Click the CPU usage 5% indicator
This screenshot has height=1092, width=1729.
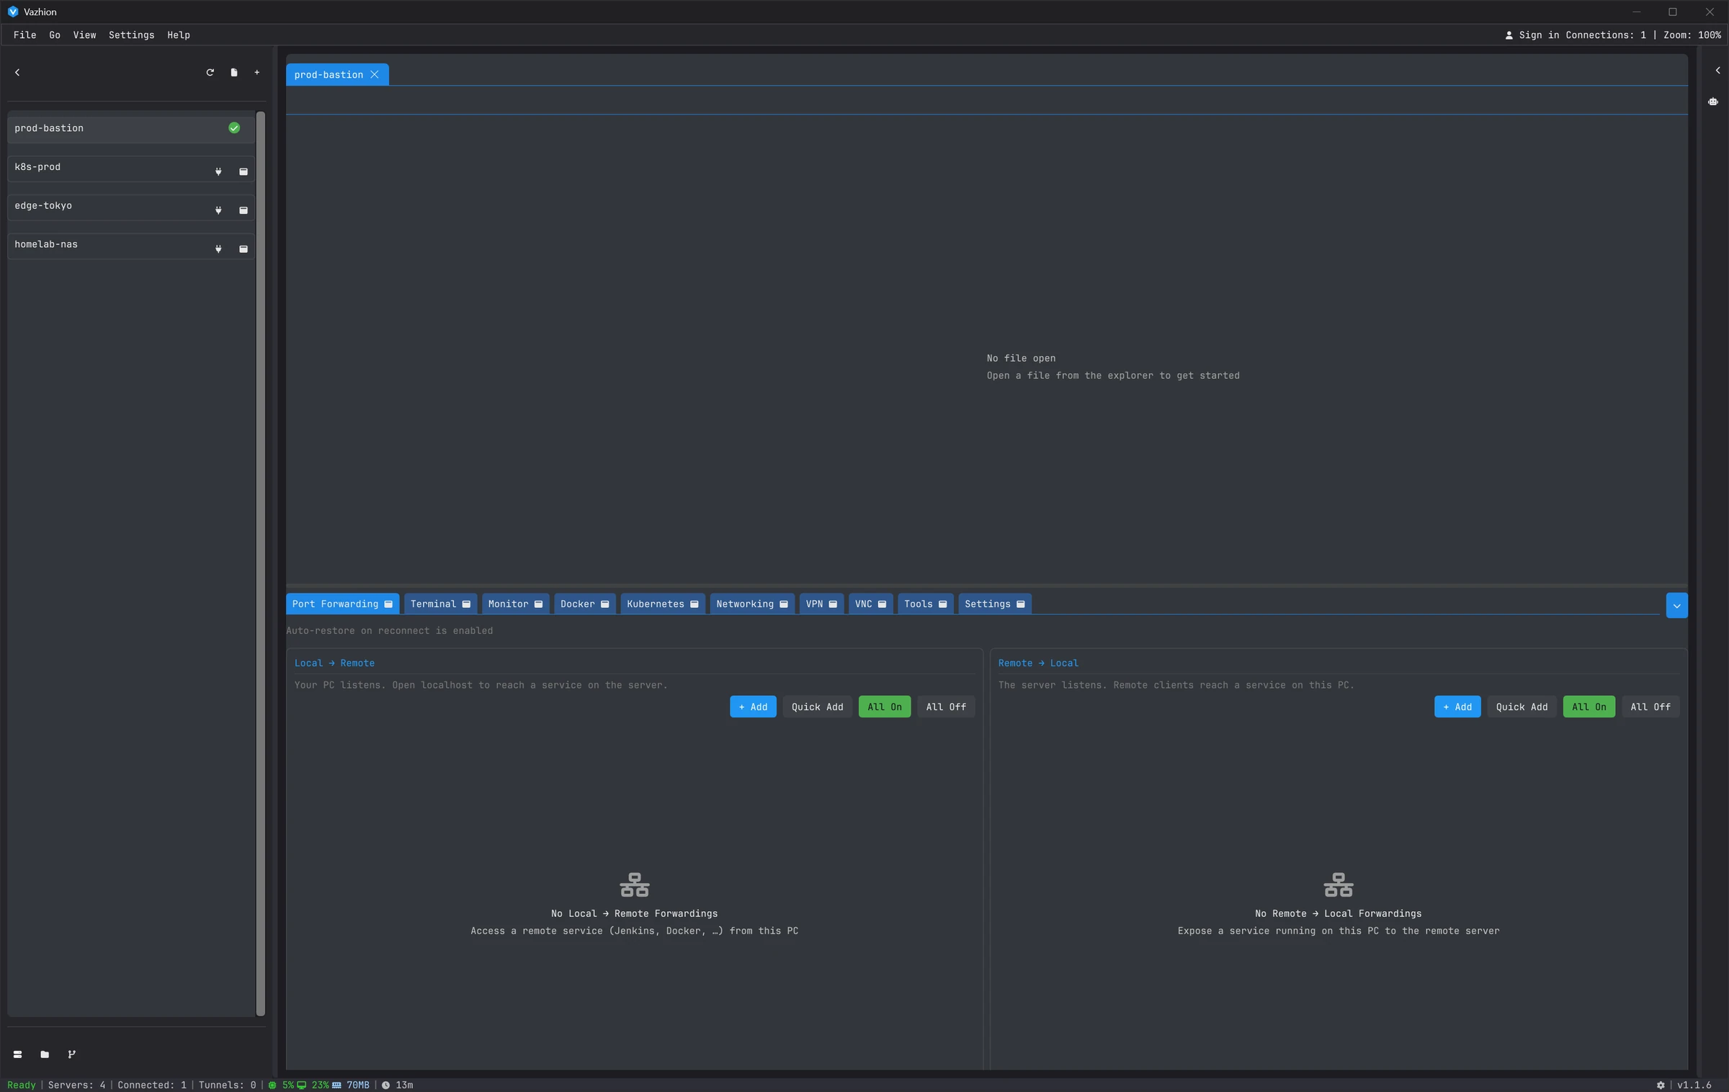(x=282, y=1085)
